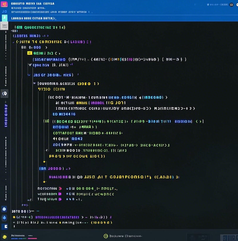Expand the purple chevron after the blue-purple parenthesized row

69,169
